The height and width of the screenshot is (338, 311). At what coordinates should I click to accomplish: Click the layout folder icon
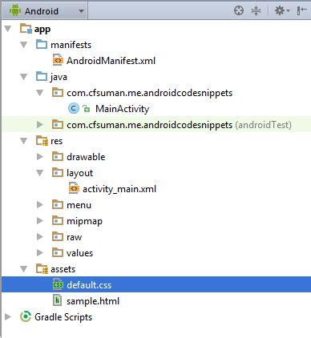tap(58, 172)
